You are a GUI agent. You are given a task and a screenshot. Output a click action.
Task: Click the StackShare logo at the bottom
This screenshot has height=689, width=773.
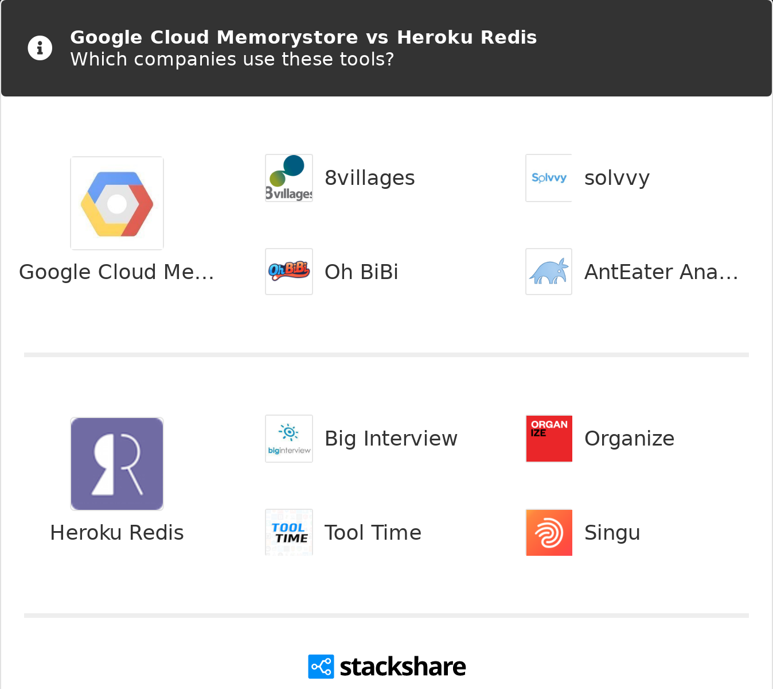point(386,666)
